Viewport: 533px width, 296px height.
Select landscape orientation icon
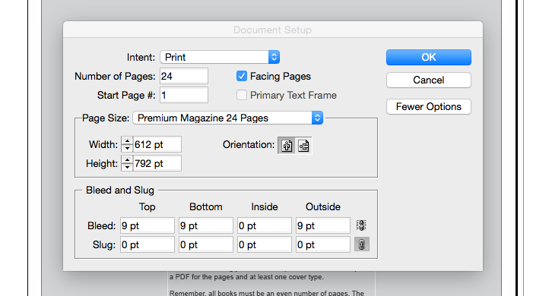[303, 146]
